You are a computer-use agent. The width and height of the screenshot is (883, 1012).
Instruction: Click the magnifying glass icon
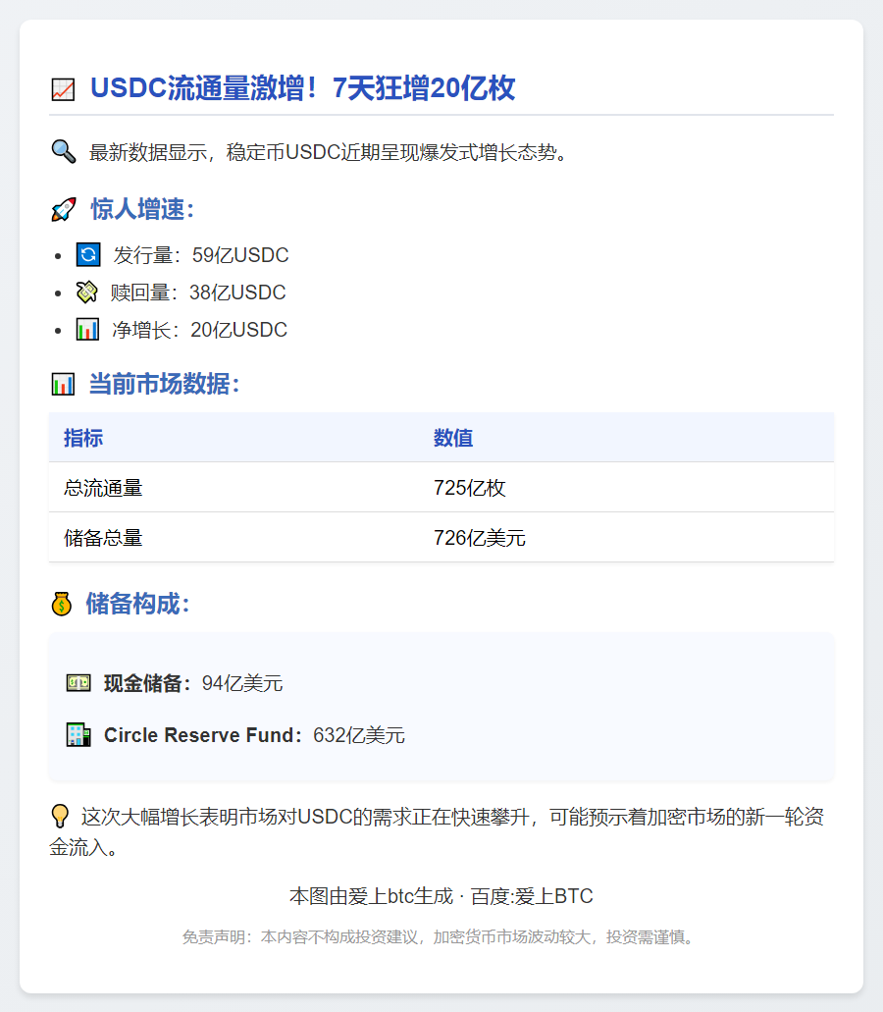point(63,152)
